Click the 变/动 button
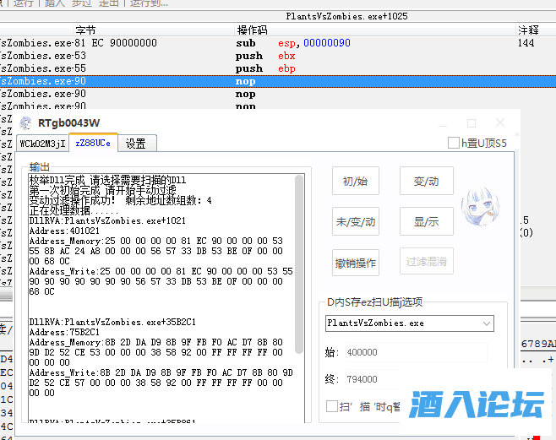The height and width of the screenshot is (440, 556). click(426, 181)
